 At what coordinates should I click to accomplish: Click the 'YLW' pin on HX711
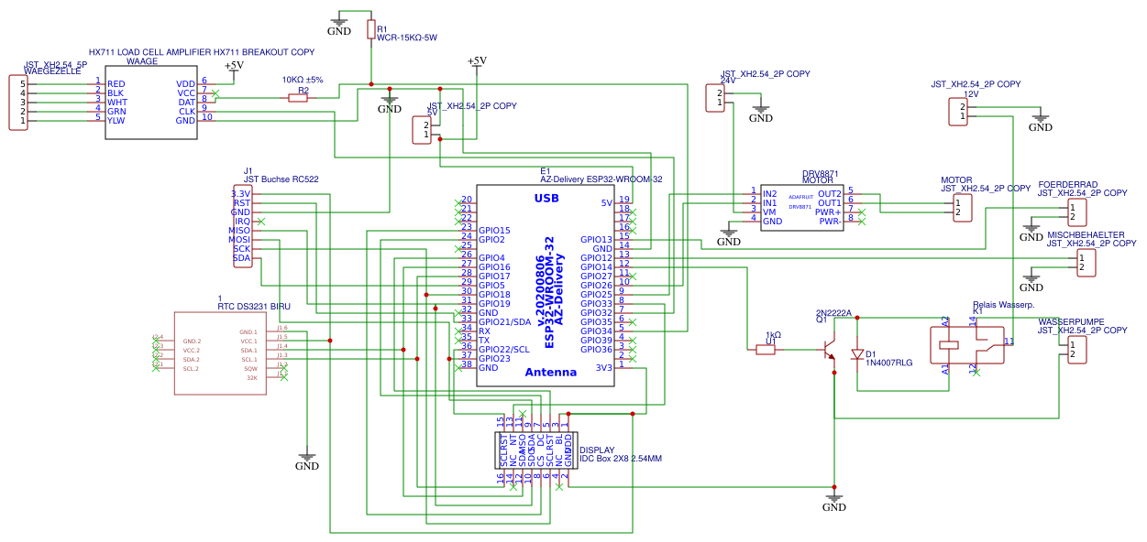pos(116,121)
